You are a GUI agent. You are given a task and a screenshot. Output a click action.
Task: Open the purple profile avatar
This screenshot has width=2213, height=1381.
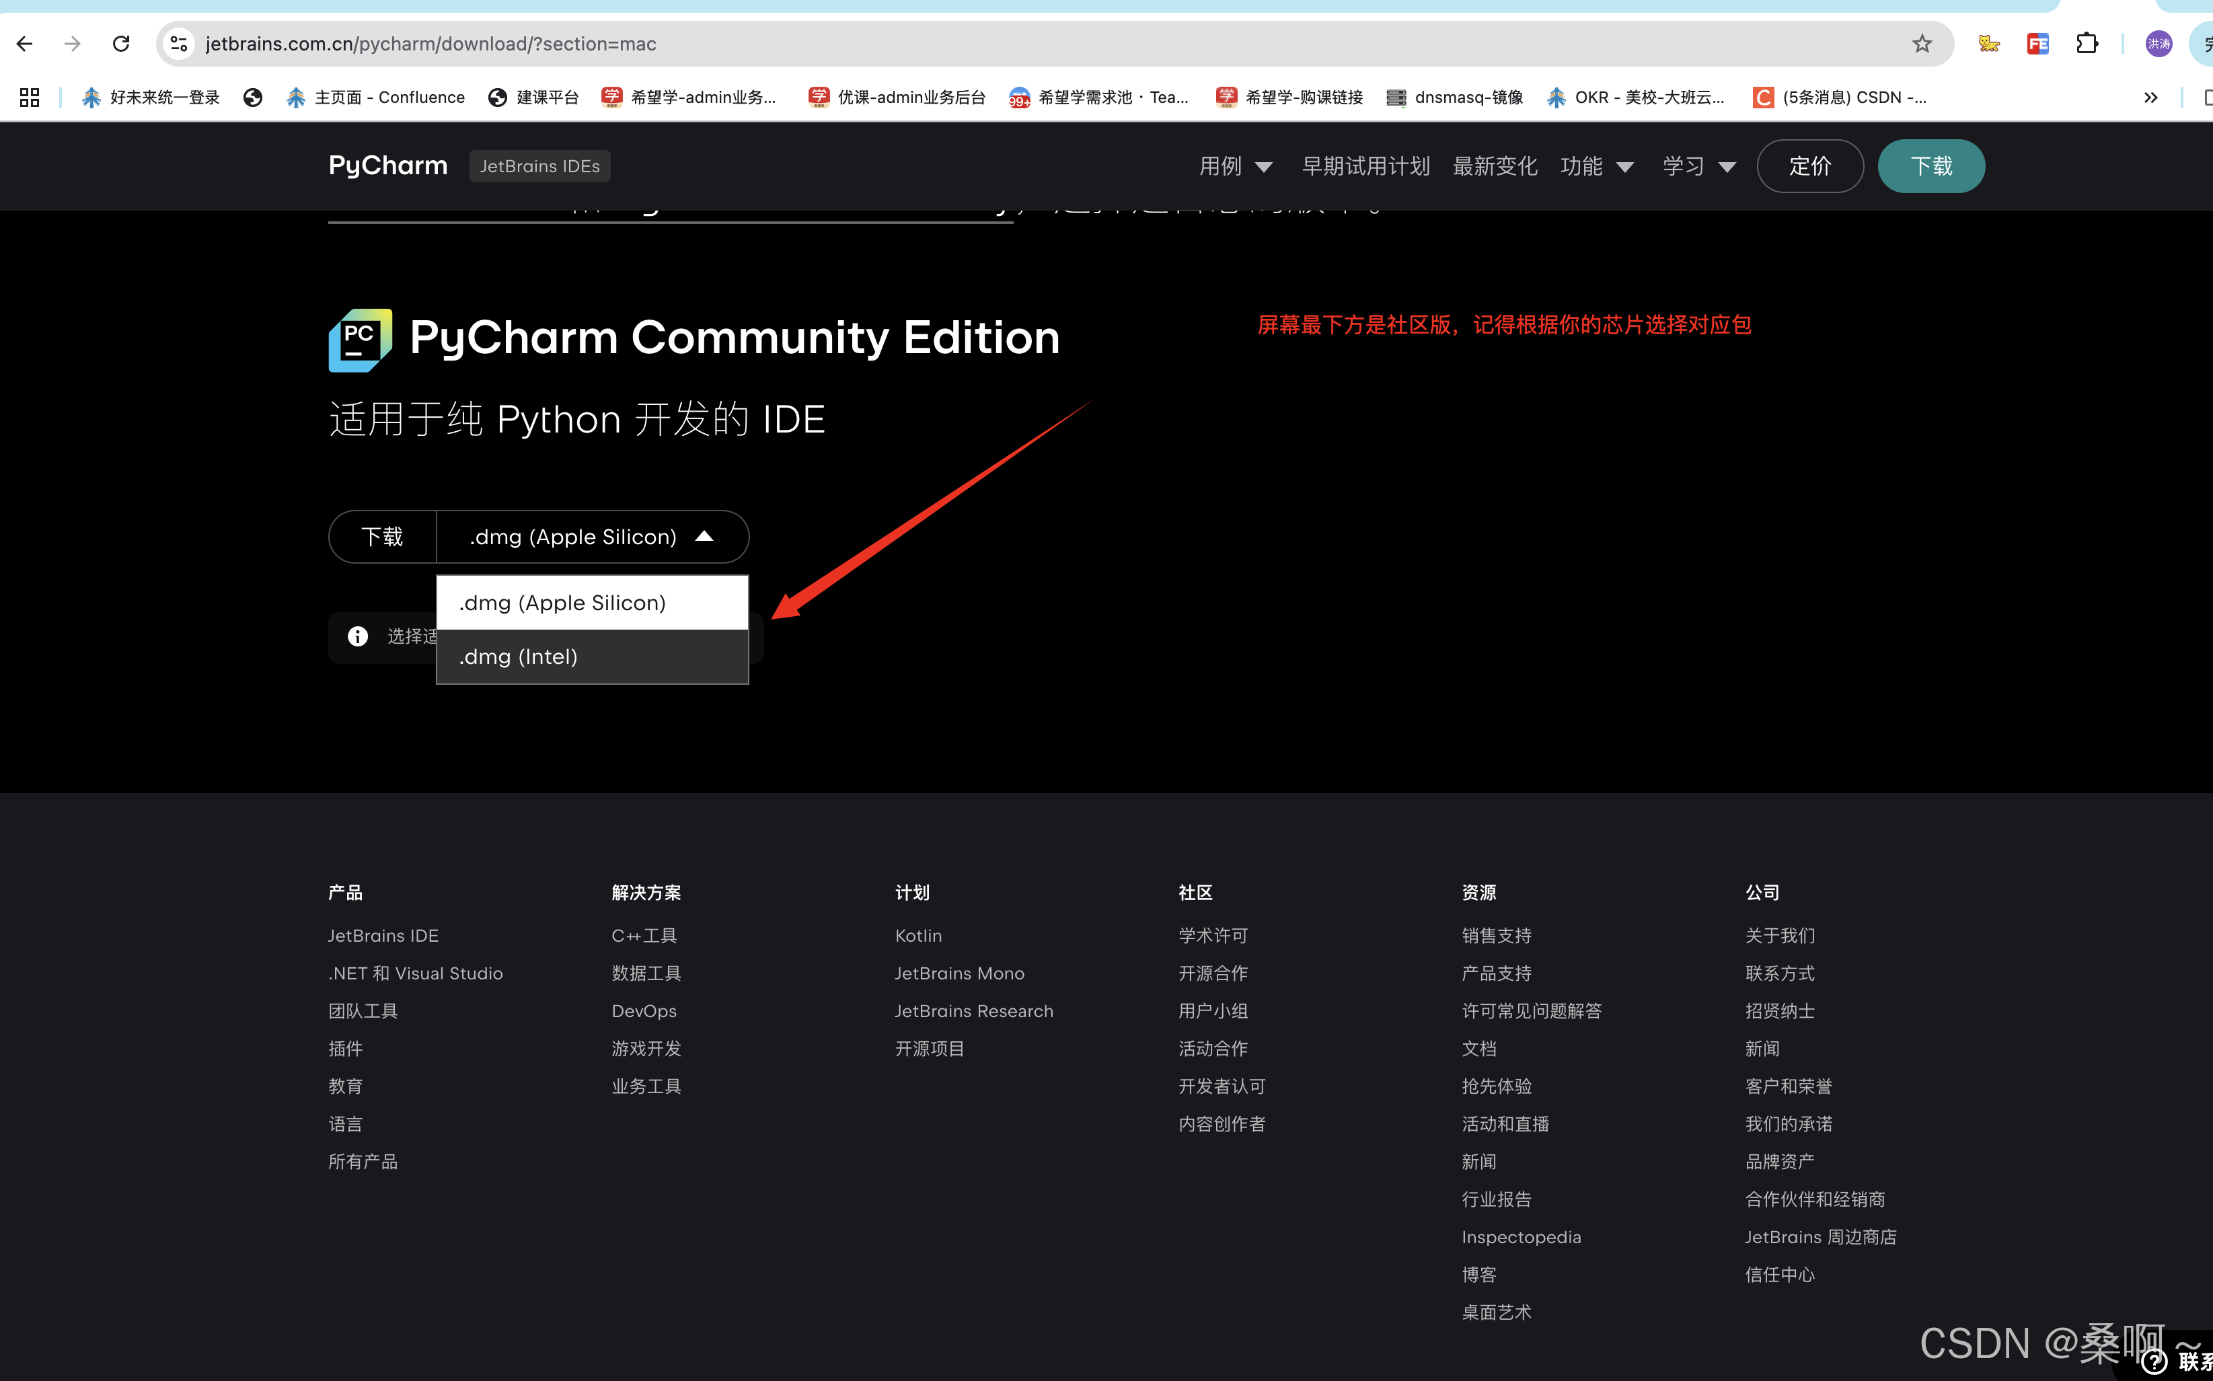pos(2159,43)
